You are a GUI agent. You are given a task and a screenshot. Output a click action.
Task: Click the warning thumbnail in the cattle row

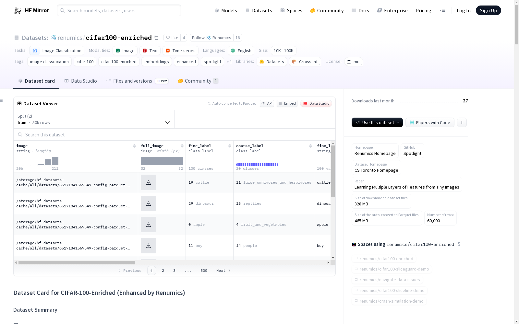pyautogui.click(x=149, y=182)
